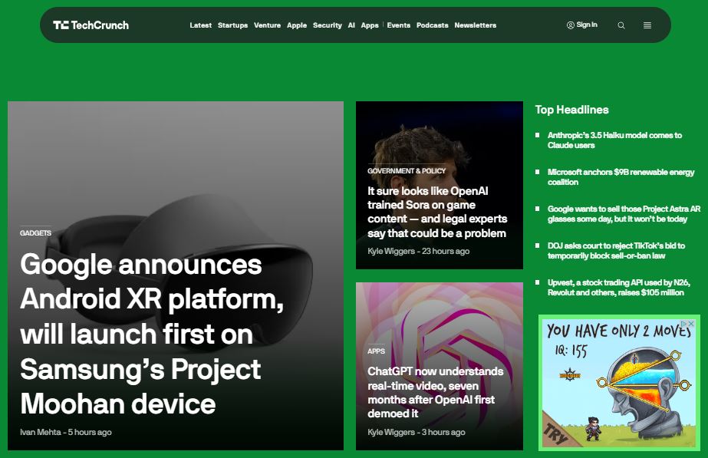
Task: Open the ChatGPT real-time video article headline
Action: (x=435, y=392)
